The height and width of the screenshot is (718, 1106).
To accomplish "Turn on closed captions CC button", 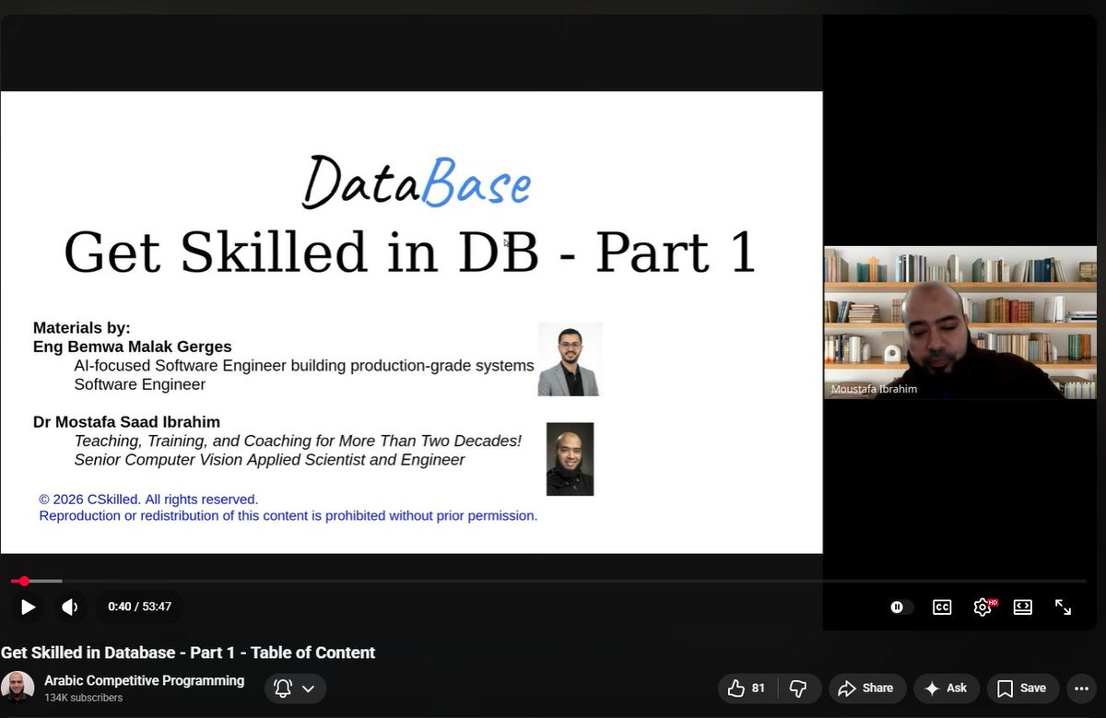I will coord(942,607).
